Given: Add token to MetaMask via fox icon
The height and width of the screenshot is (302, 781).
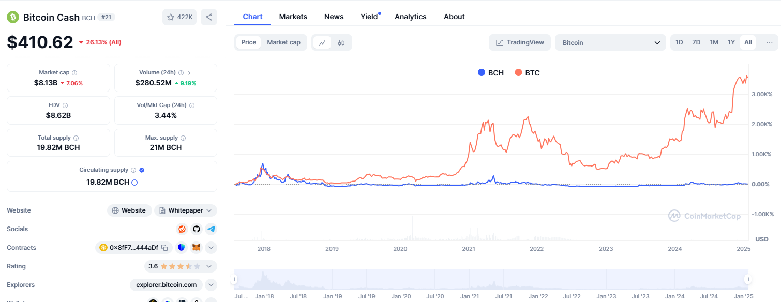Looking at the screenshot, I should pos(196,248).
